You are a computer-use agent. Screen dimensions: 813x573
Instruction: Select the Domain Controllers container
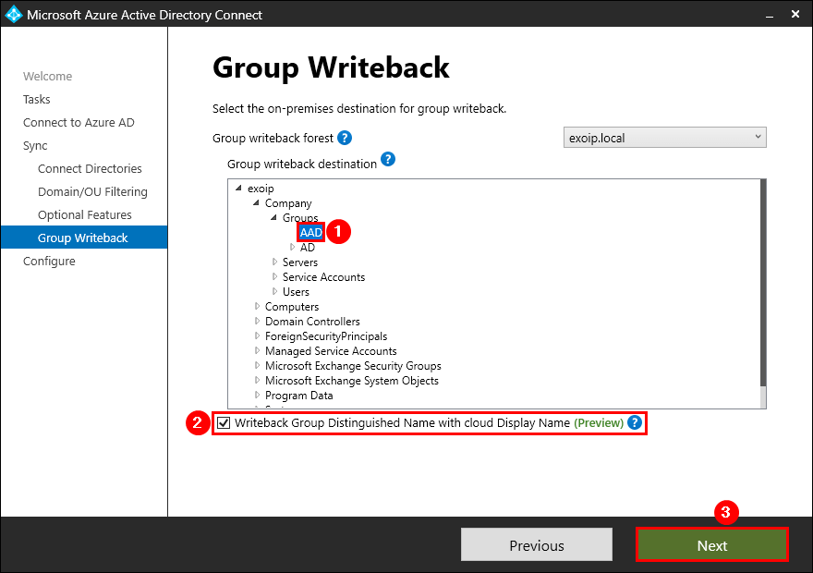312,321
